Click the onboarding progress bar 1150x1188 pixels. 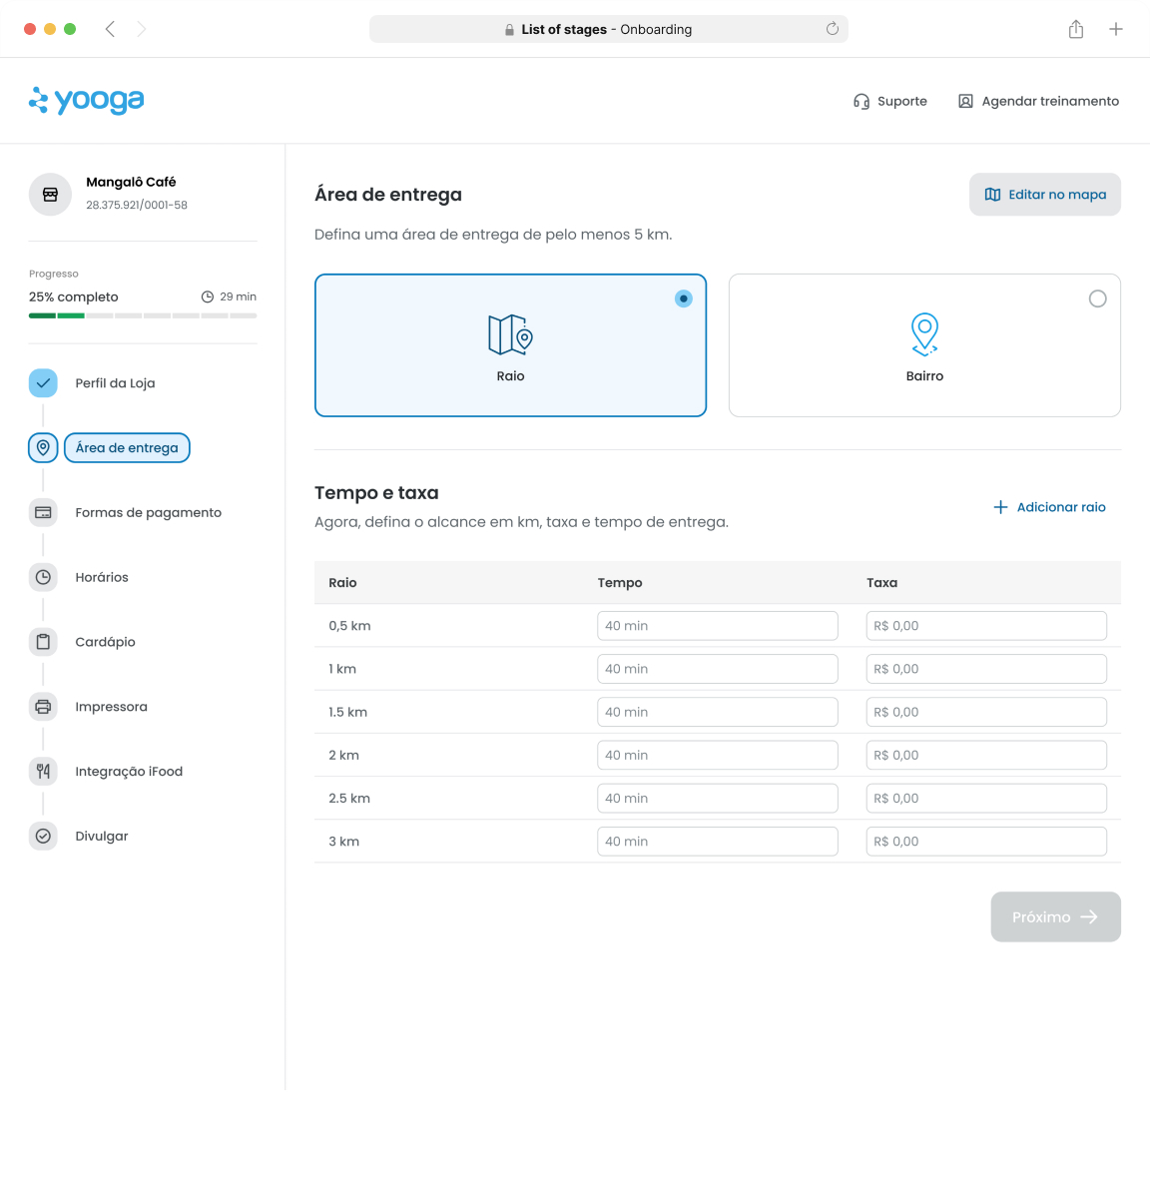tap(143, 315)
